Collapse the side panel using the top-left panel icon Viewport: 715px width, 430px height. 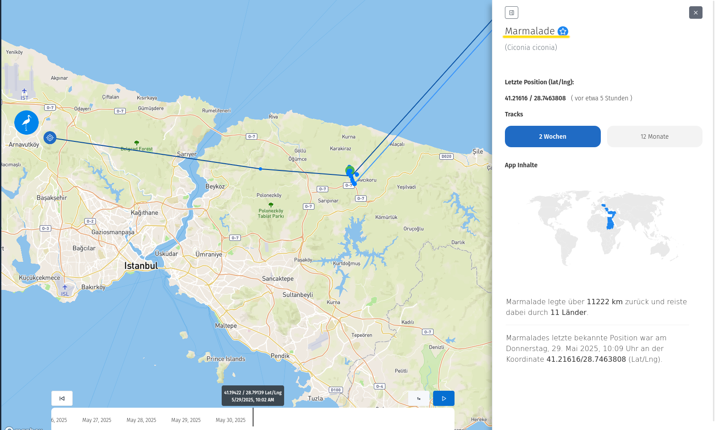pos(511,12)
